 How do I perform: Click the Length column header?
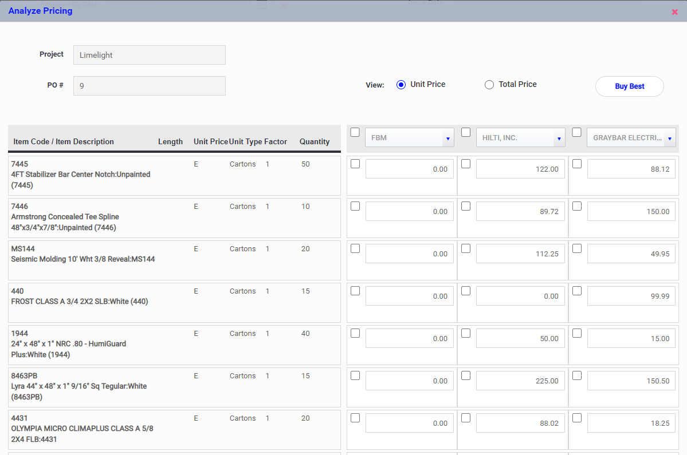tap(170, 142)
